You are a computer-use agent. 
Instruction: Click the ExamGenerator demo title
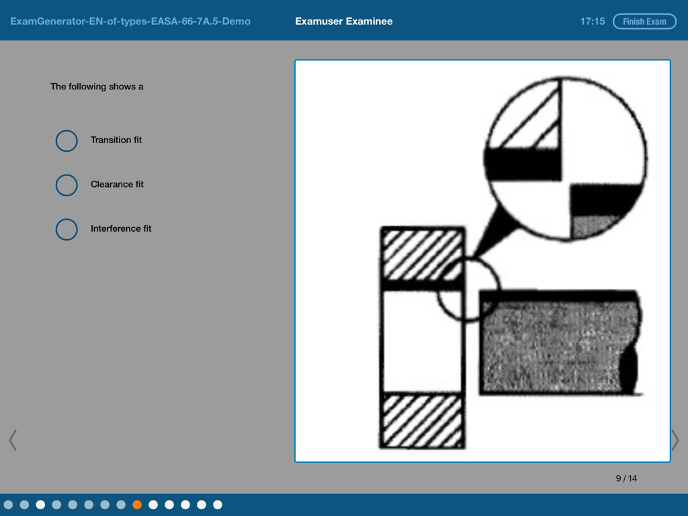131,21
